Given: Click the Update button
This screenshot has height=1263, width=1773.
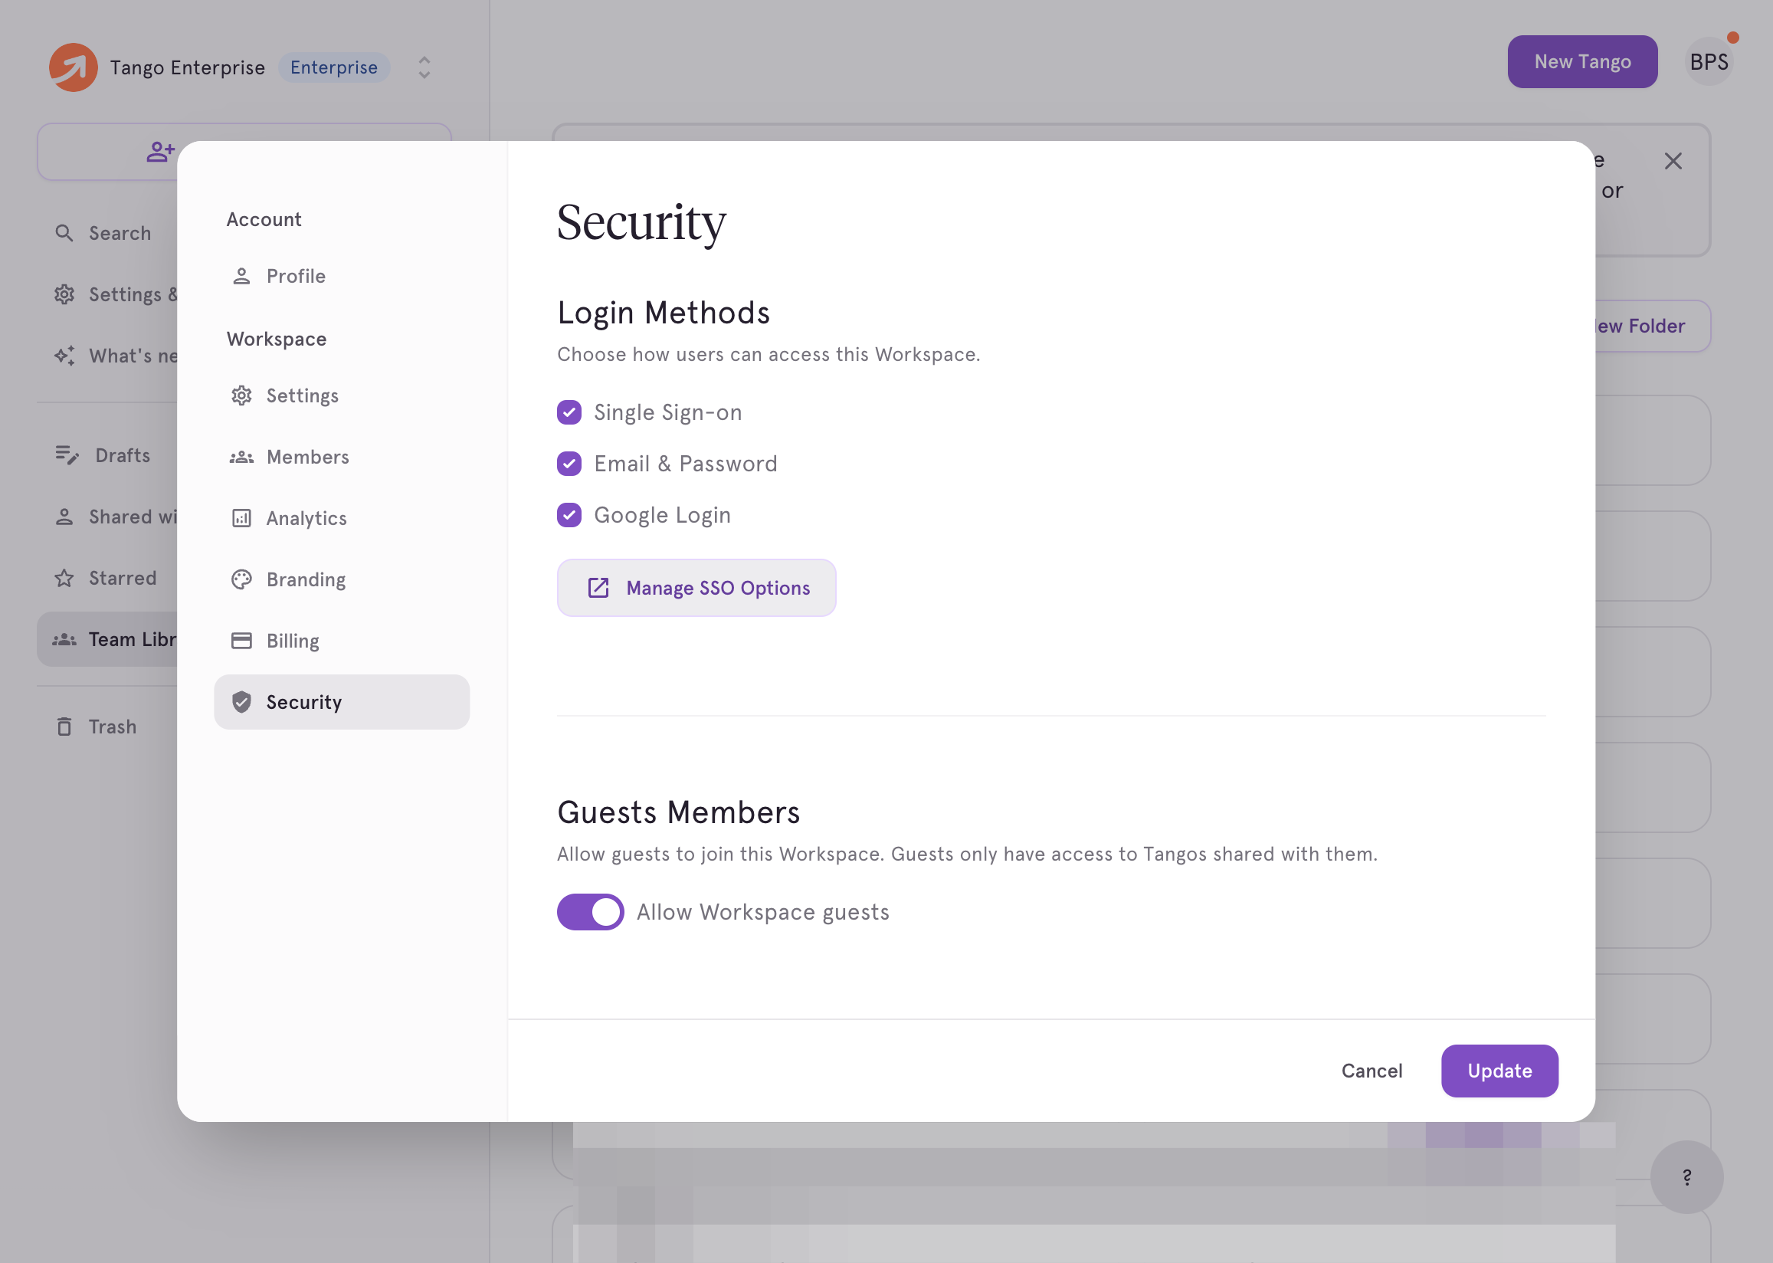Looking at the screenshot, I should pos(1499,1071).
